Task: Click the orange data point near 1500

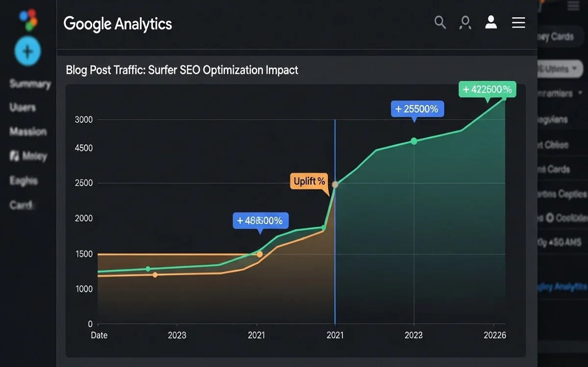Action: pos(260,254)
